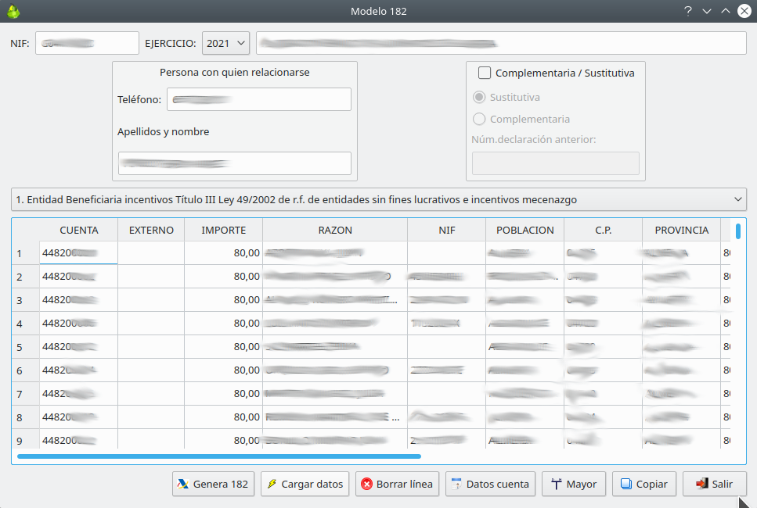Screen dimensions: 757x508
Task: Select table row number 3 header
Action: coord(26,300)
